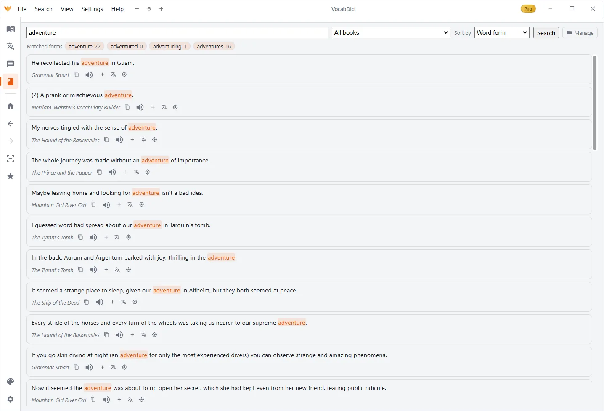The image size is (604, 411).
Task: Open the Settings menu
Action: pyautogui.click(x=92, y=9)
